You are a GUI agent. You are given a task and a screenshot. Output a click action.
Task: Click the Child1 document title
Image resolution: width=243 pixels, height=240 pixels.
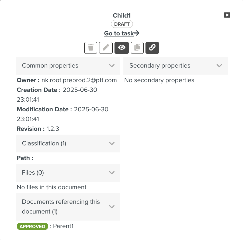click(122, 15)
